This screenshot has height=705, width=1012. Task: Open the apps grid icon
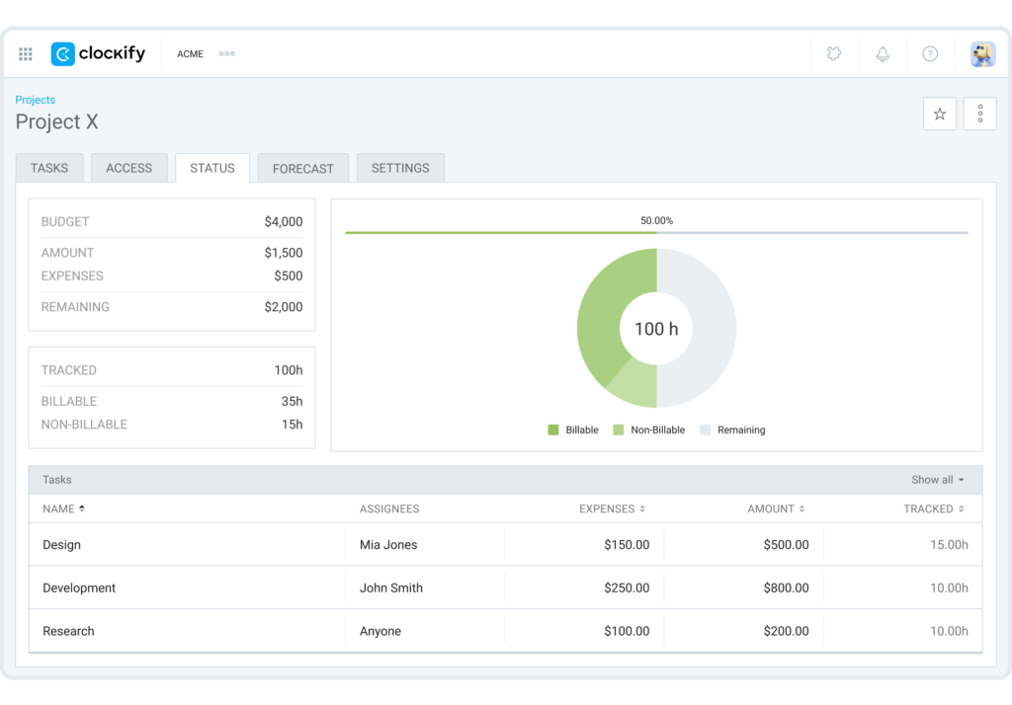[25, 53]
